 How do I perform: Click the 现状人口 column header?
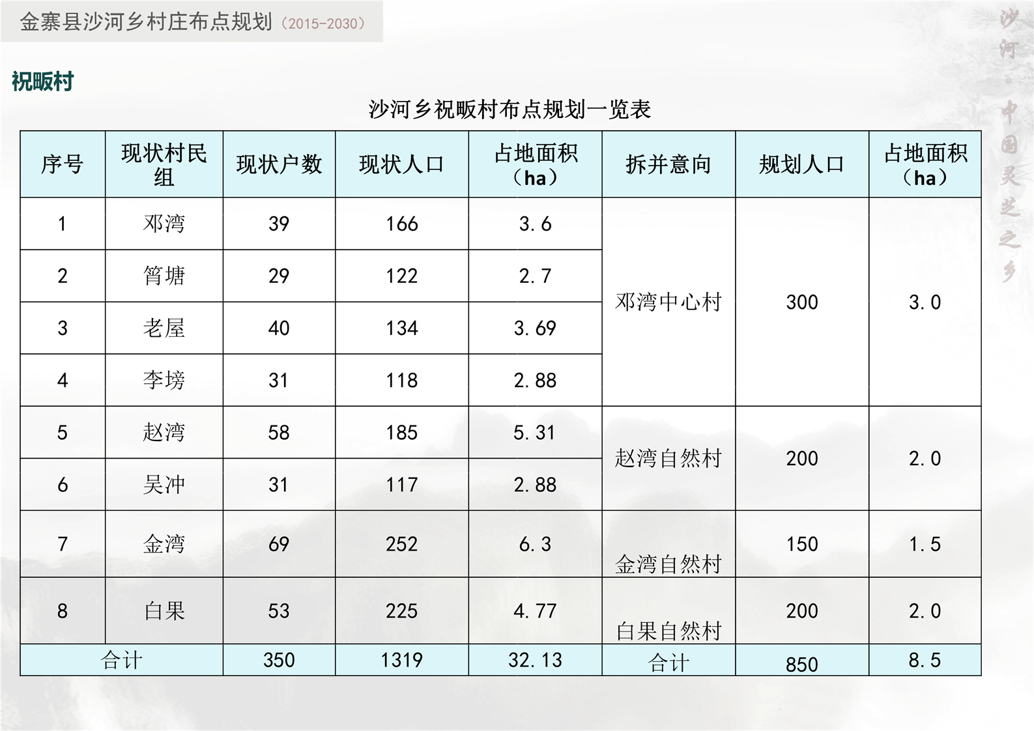coord(401,164)
